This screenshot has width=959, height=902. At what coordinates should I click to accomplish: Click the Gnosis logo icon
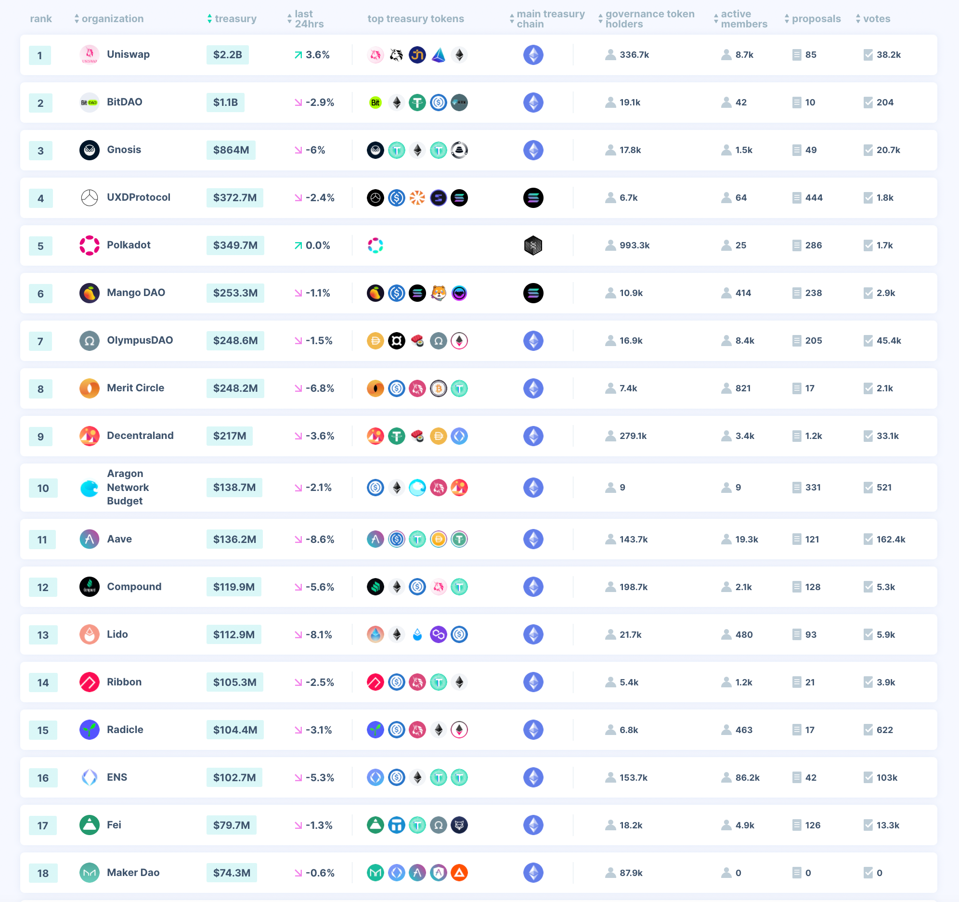pos(89,150)
